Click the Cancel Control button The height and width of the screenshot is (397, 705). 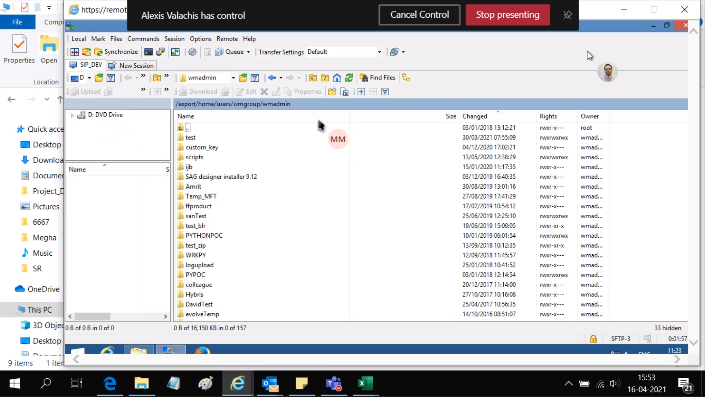419,15
